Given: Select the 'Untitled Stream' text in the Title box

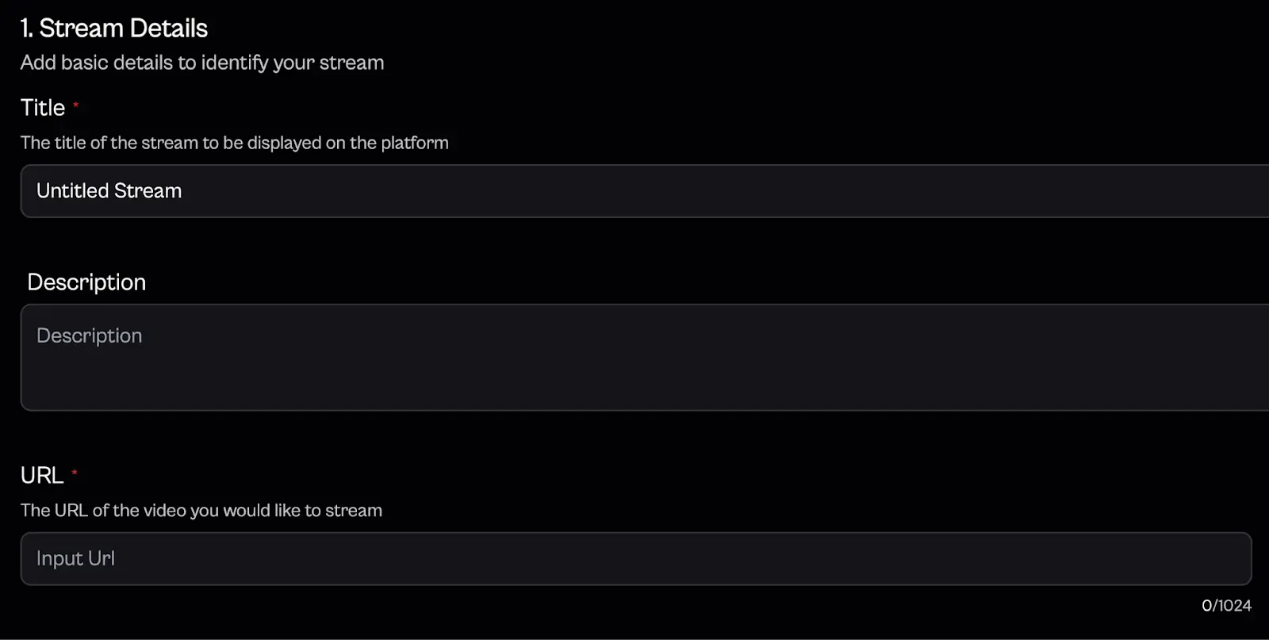Looking at the screenshot, I should [109, 191].
